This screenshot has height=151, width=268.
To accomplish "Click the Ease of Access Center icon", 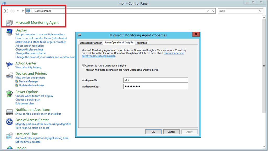I will coord(9,122).
